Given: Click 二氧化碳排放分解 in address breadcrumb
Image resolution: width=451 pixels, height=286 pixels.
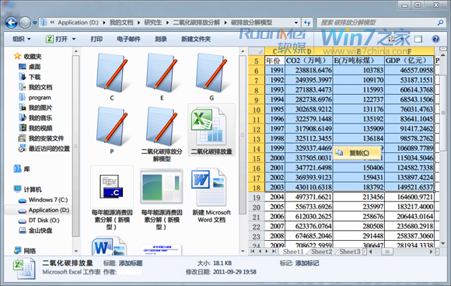Looking at the screenshot, I should (x=196, y=23).
